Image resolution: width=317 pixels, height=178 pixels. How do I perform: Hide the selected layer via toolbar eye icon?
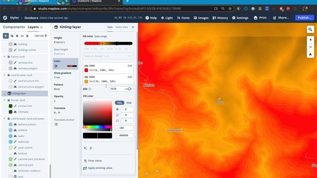(22, 36)
